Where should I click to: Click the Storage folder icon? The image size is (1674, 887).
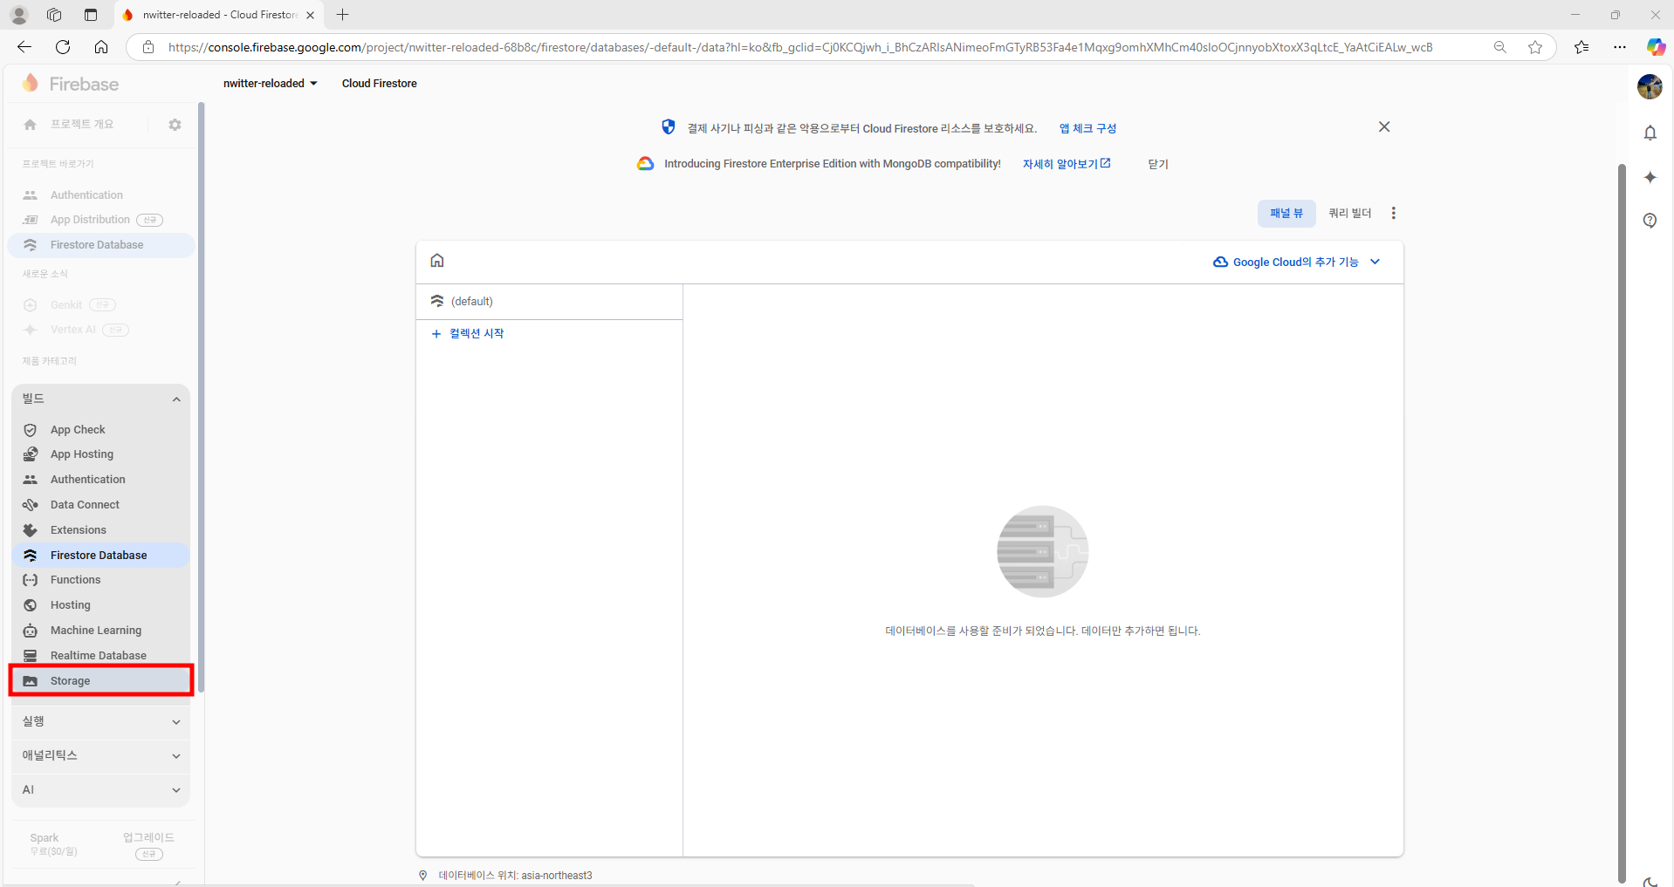(31, 681)
